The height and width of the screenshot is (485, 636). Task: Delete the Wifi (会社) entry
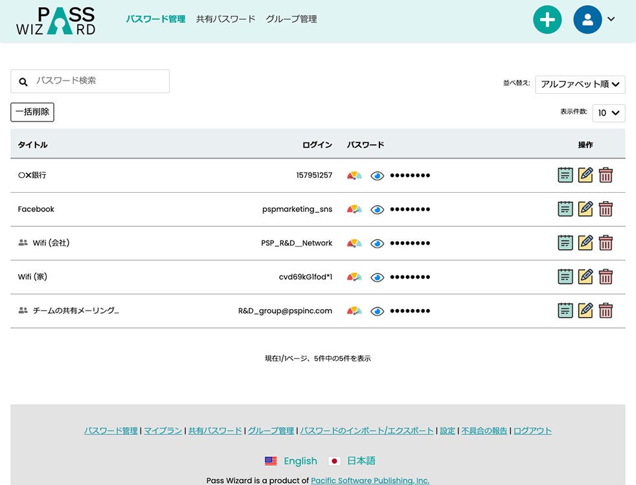(606, 243)
